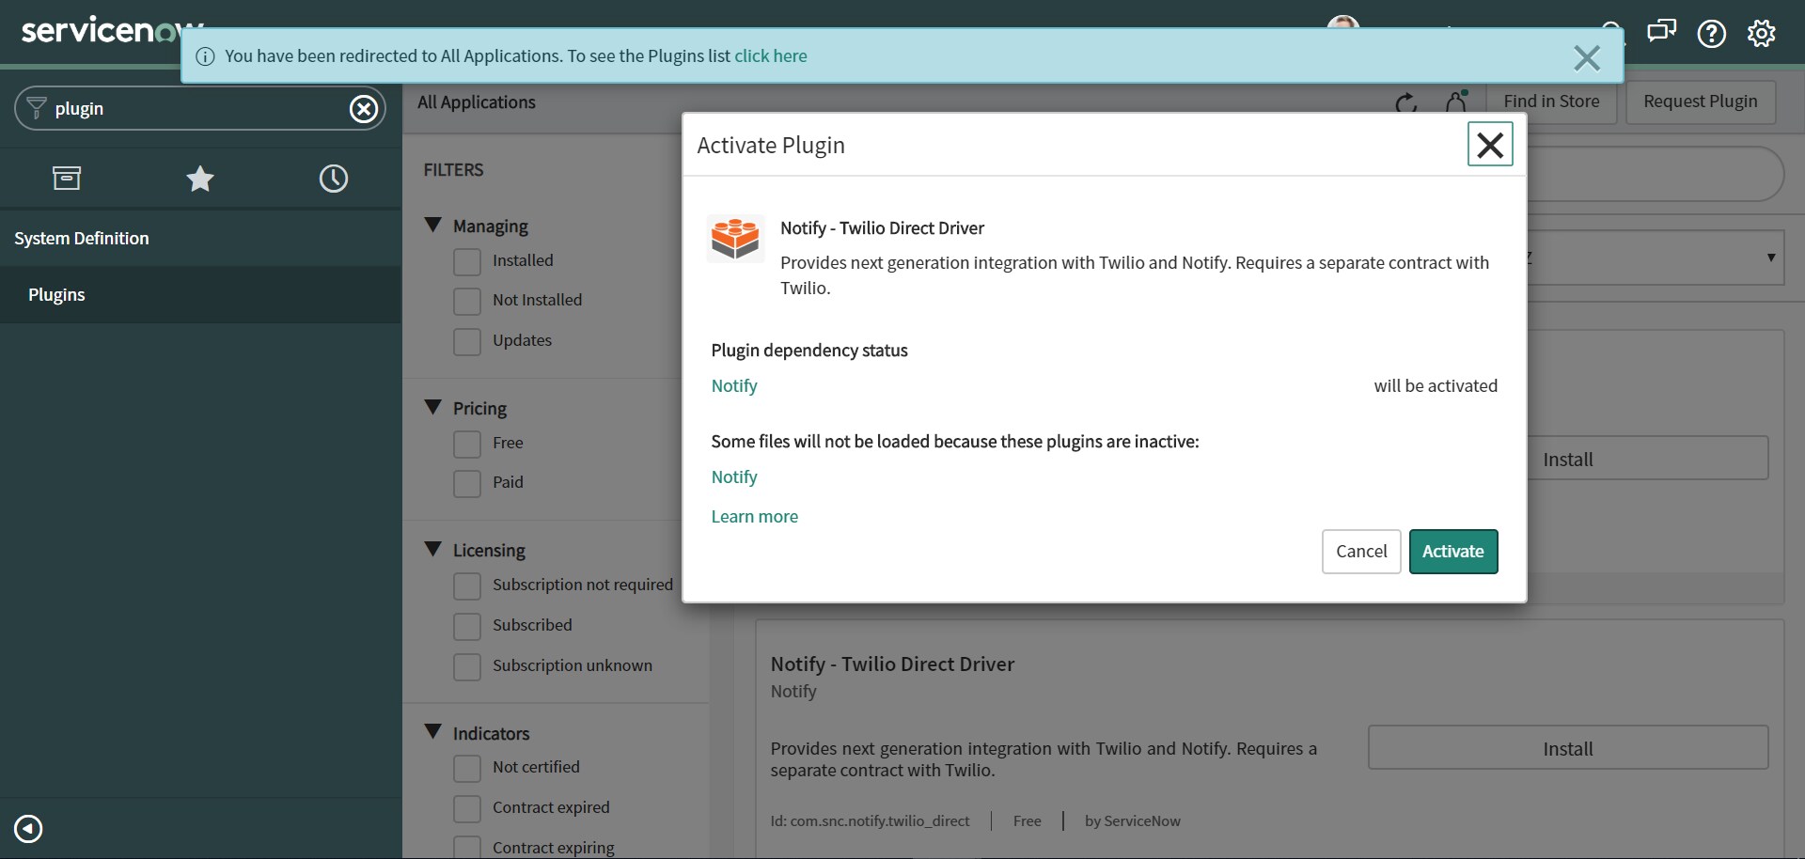
Task: Select System Definition in the navigator
Action: 82,239
